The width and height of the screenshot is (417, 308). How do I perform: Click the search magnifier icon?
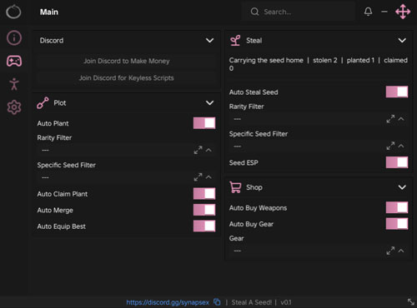(x=254, y=12)
